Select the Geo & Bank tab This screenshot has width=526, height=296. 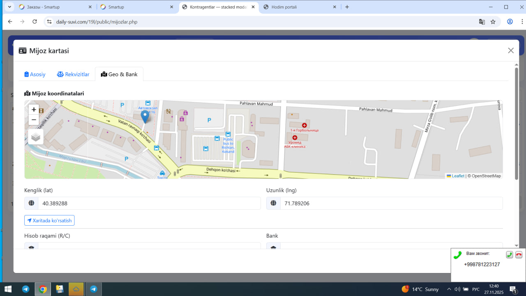coord(119,74)
